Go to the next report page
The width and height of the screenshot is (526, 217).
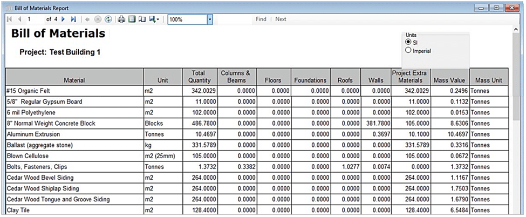click(x=63, y=19)
